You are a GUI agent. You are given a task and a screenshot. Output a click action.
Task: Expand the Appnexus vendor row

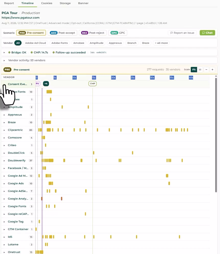point(4,115)
